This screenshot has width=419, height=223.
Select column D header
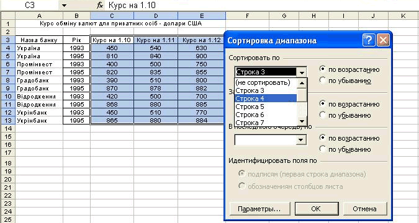(x=156, y=15)
